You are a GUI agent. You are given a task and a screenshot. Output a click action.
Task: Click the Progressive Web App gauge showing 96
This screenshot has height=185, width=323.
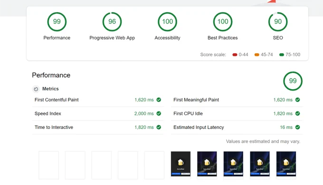click(112, 22)
